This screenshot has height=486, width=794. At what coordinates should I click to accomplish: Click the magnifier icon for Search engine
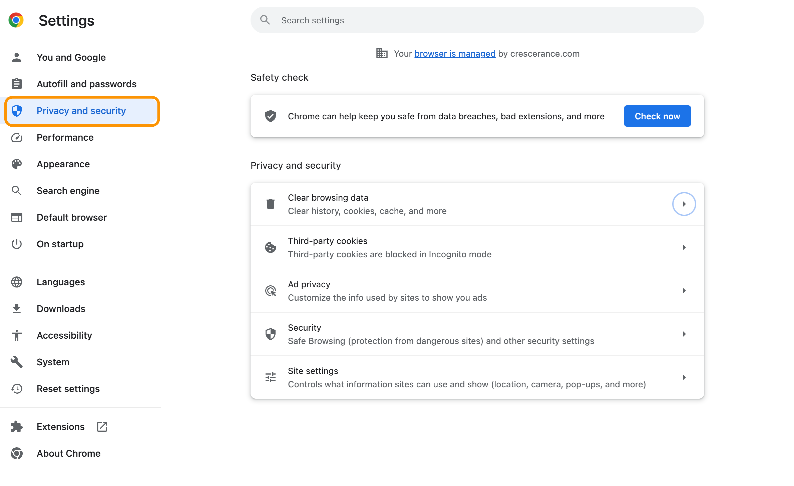[16, 191]
